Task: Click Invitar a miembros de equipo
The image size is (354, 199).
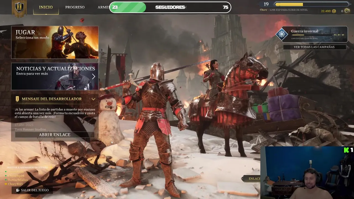Action: tap(27, 167)
